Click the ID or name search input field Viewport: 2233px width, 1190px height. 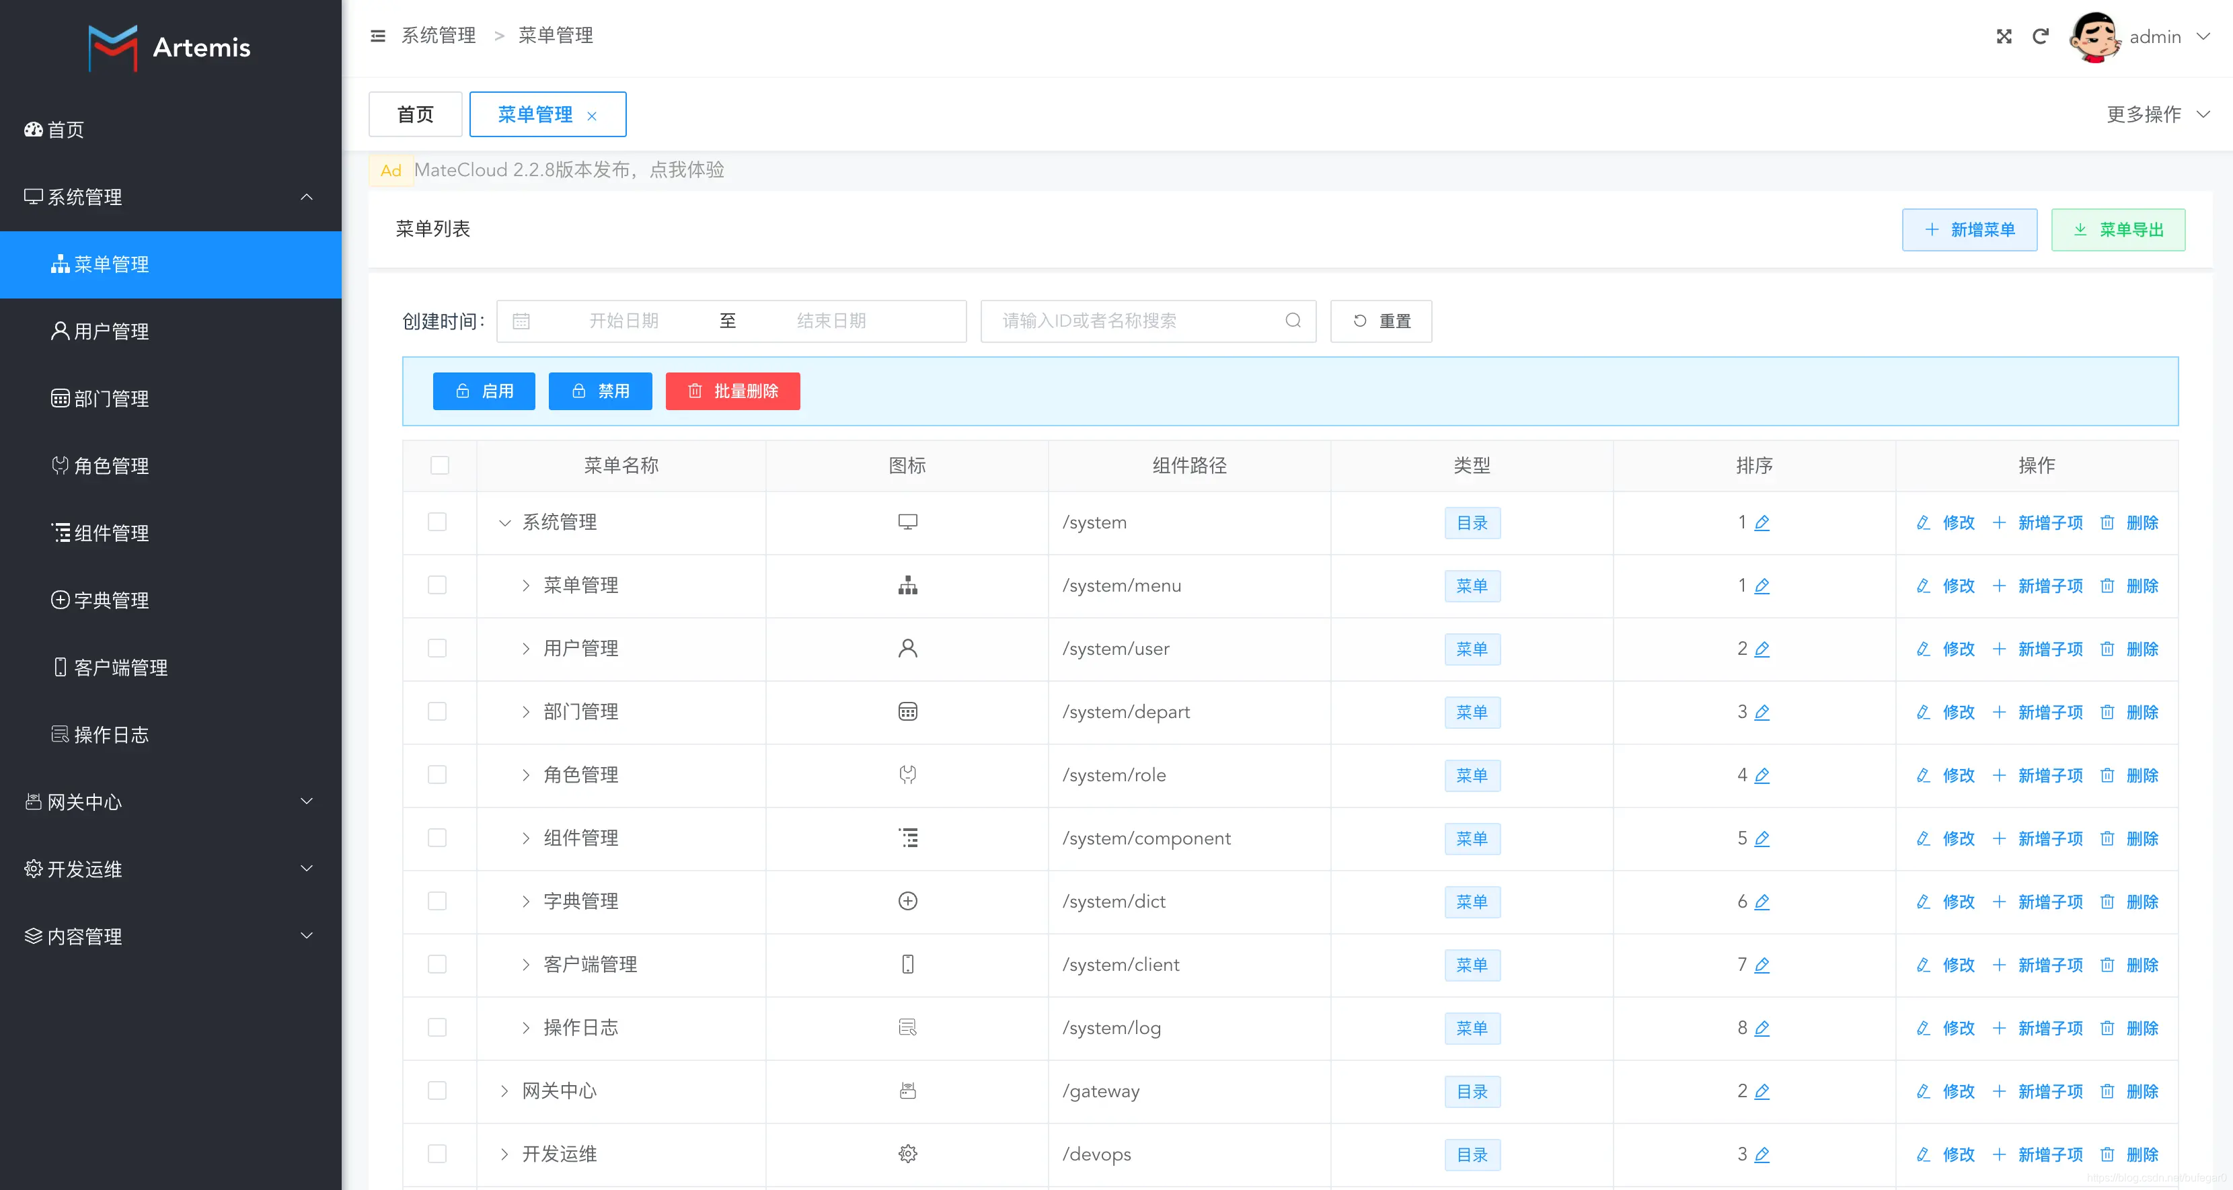1135,321
